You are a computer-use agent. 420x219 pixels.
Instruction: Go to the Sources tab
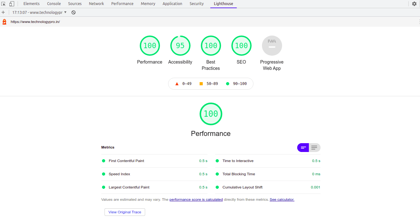click(x=75, y=4)
